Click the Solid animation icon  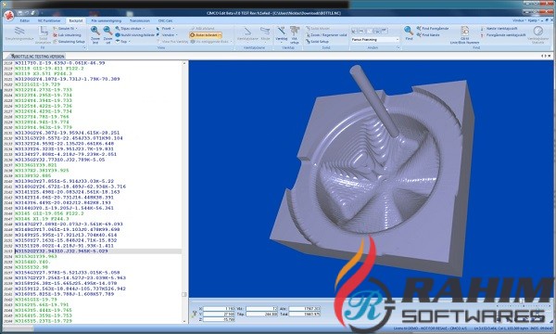pos(43,32)
